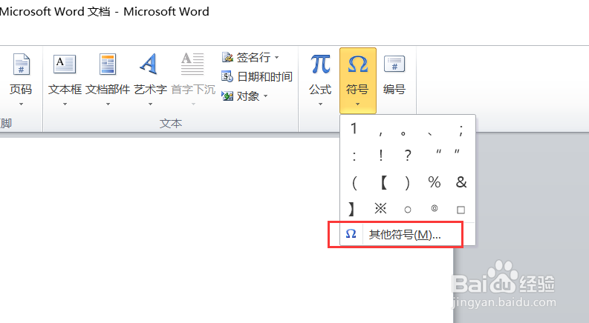The width and height of the screenshot is (589, 323).
Task: Expand the 艺术字 dropdown arrow
Action: click(x=150, y=104)
